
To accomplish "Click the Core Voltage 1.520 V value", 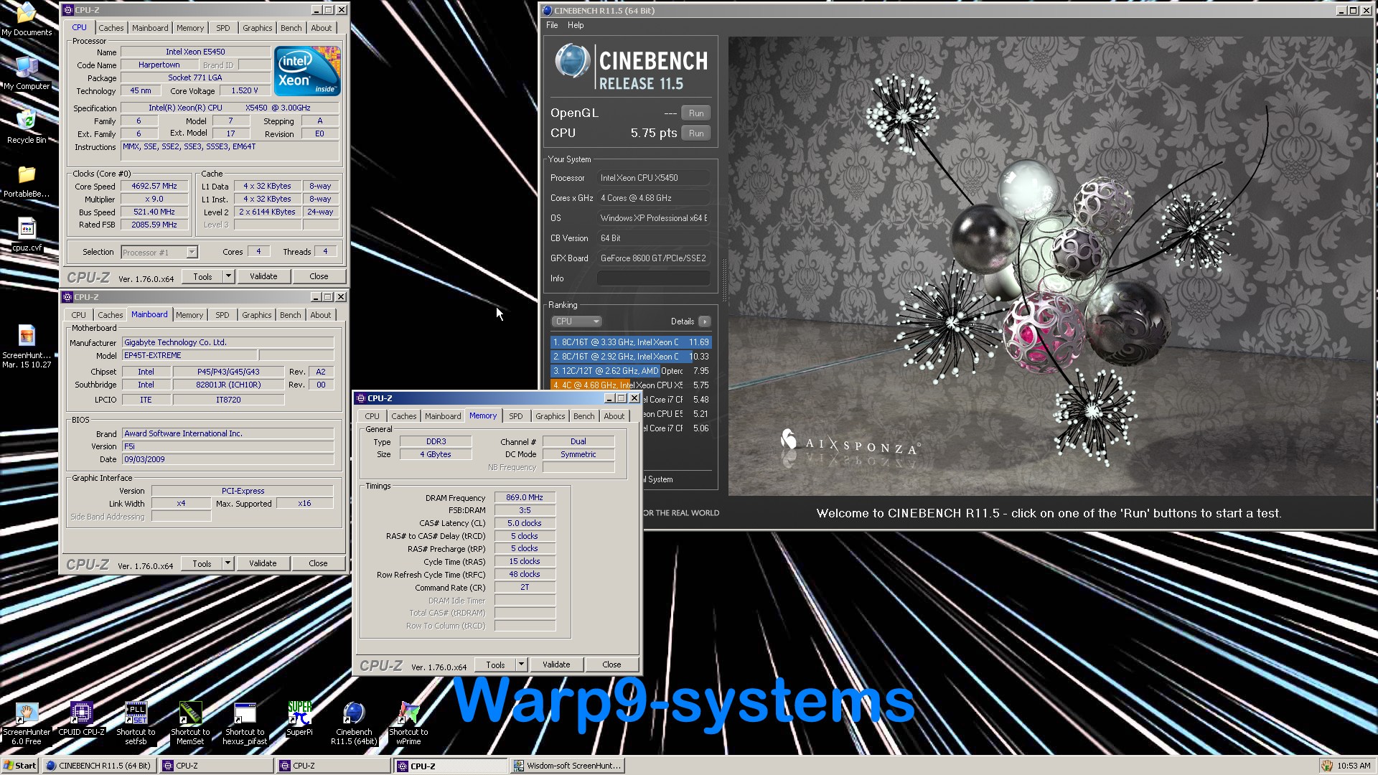I will point(245,91).
